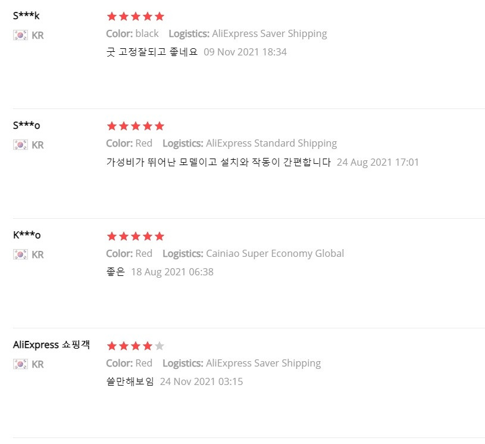Click reviewer name S***o
485x444 pixels.
27,125
